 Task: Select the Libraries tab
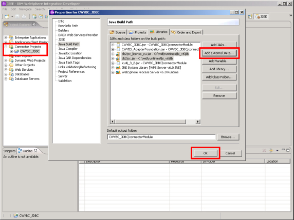coord(159,32)
